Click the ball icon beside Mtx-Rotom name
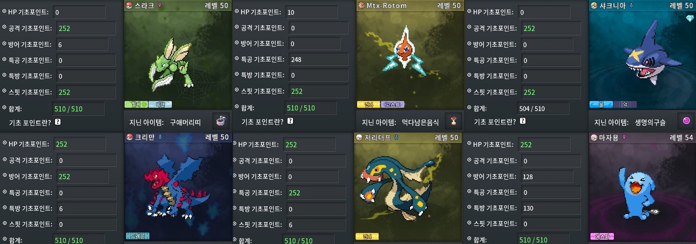The height and width of the screenshot is (244, 696). click(x=361, y=5)
